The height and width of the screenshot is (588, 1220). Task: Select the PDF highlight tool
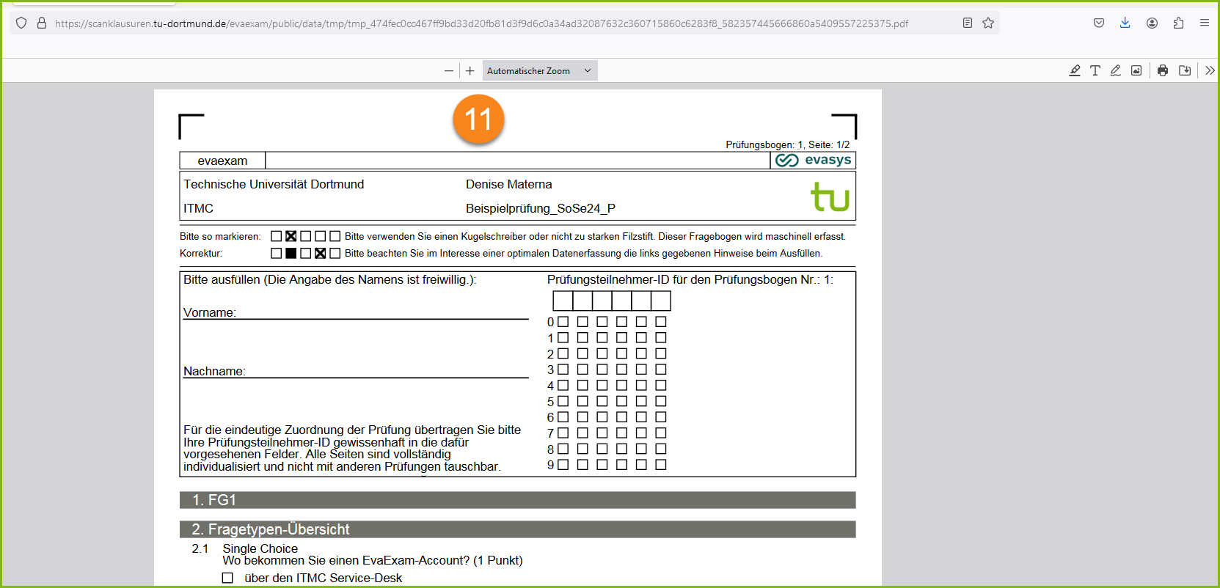[1075, 70]
